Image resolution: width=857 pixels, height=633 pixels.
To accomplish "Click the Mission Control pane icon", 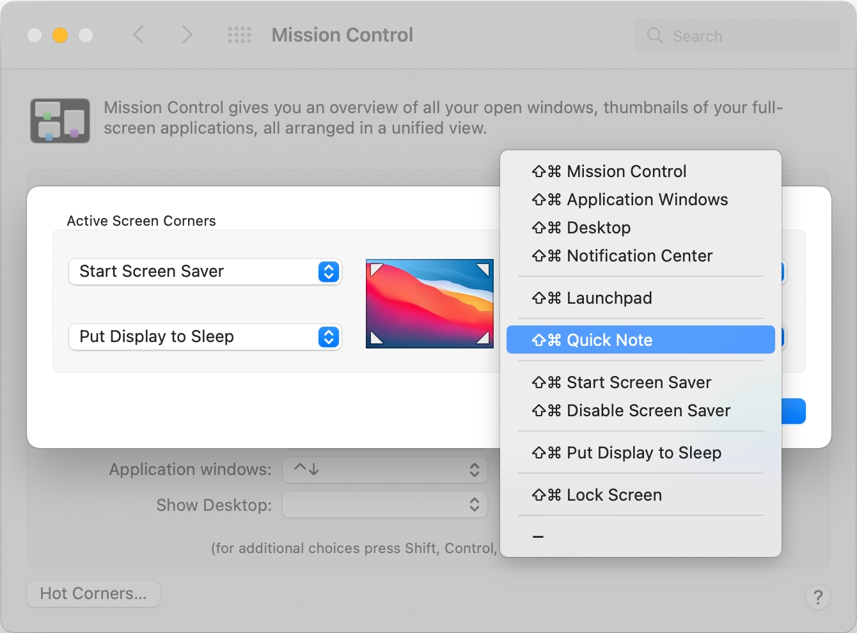I will pos(60,120).
